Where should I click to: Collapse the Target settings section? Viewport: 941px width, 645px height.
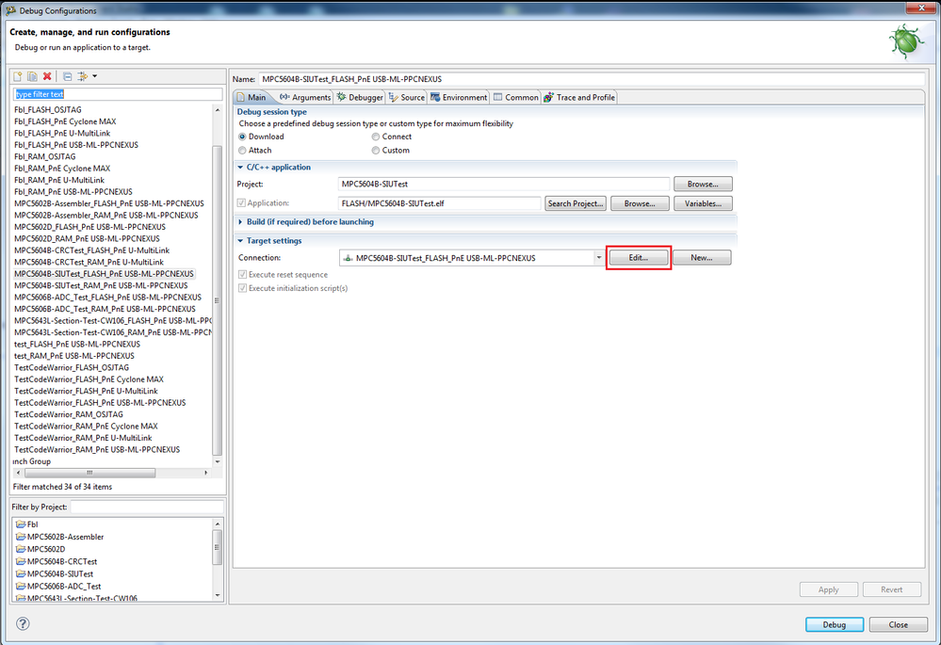[x=240, y=241]
